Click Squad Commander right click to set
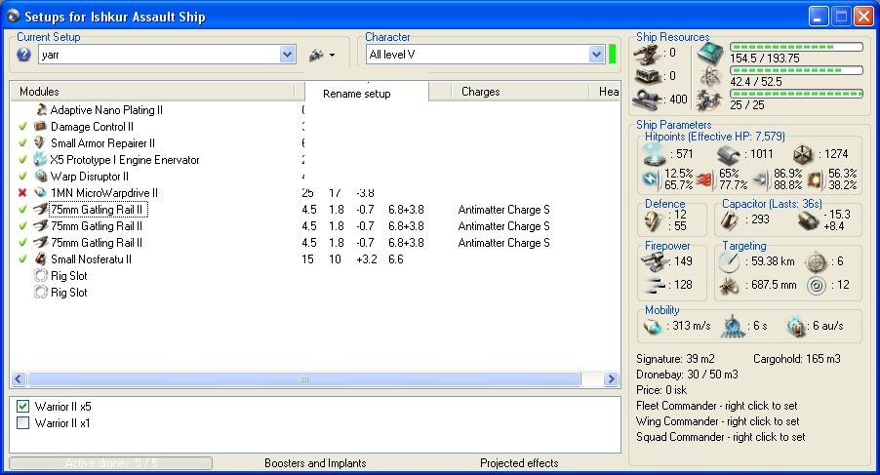The width and height of the screenshot is (880, 475). tap(721, 437)
